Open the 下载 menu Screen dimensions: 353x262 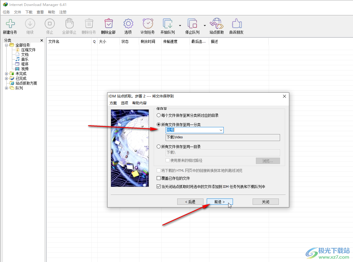tap(29, 12)
